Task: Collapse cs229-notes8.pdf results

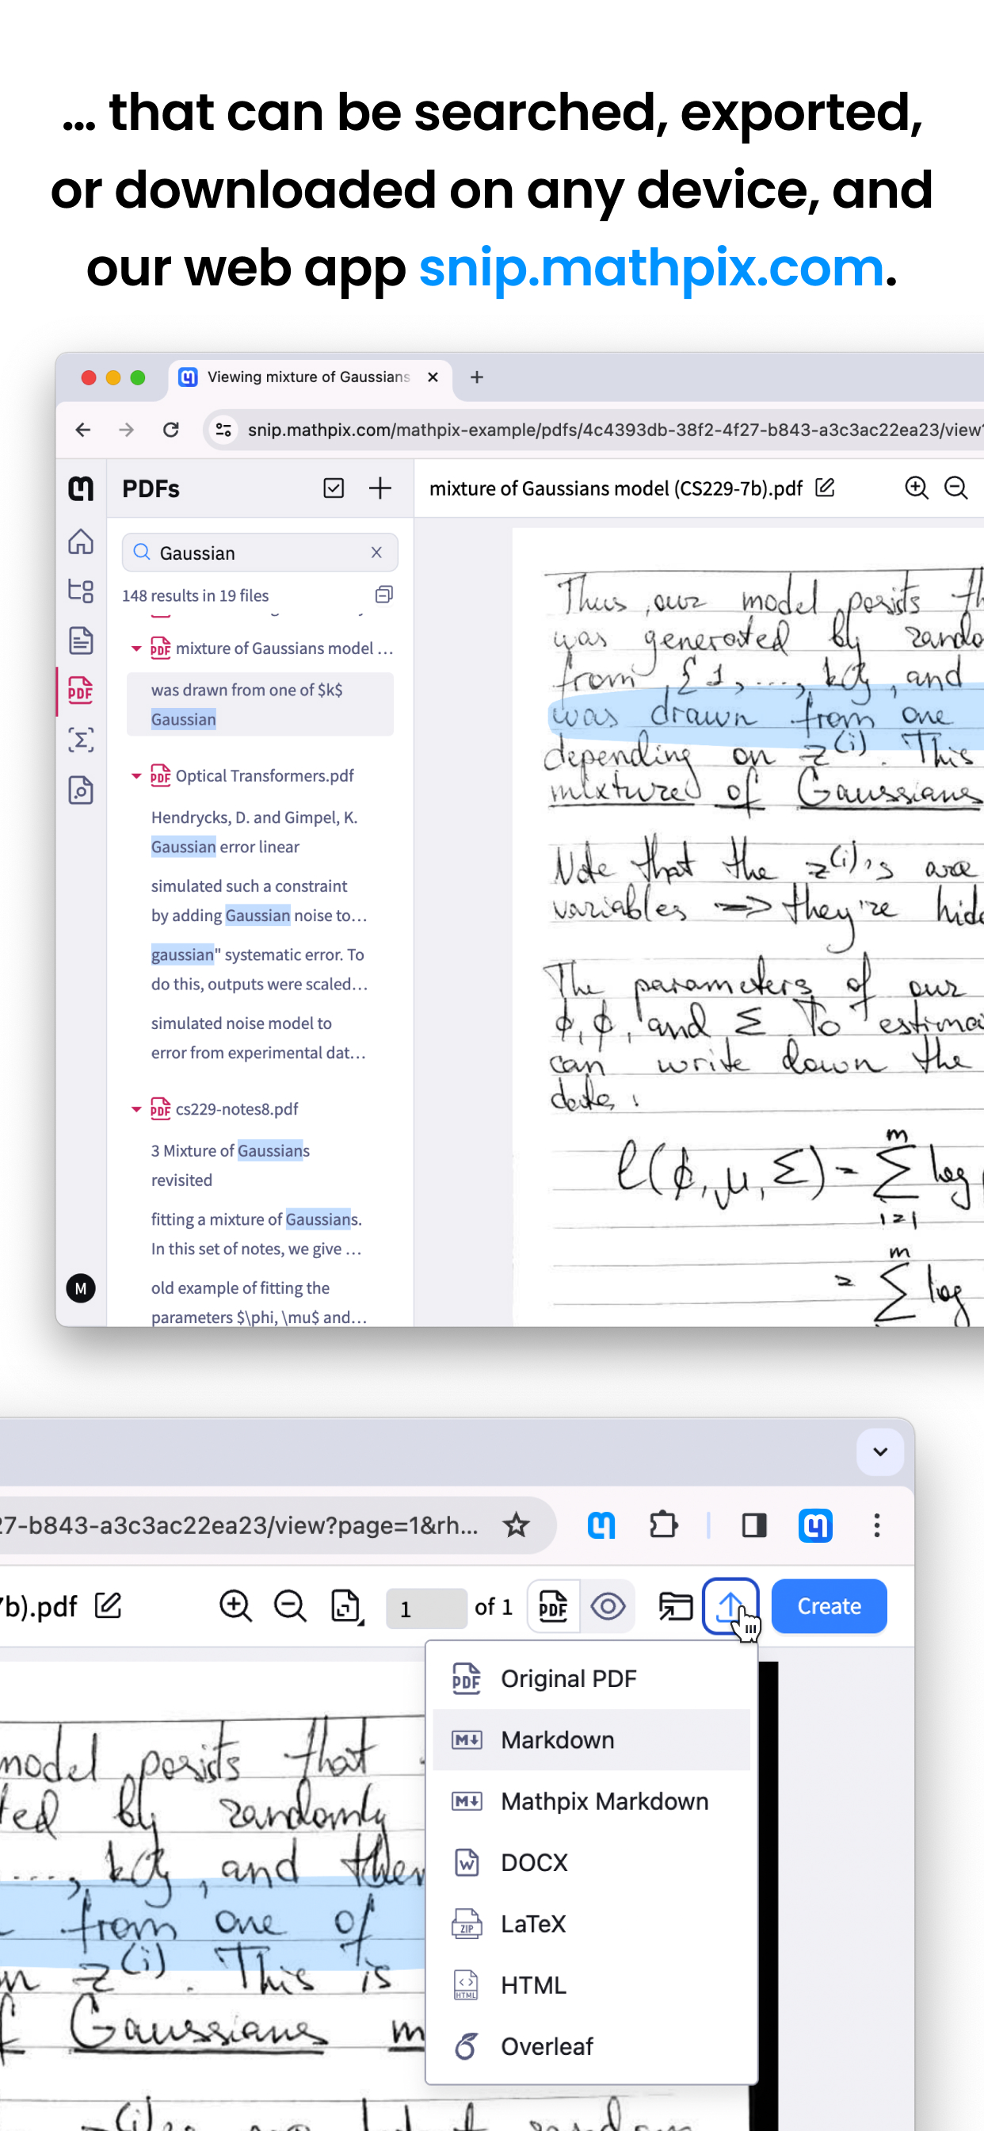Action: [x=136, y=1109]
